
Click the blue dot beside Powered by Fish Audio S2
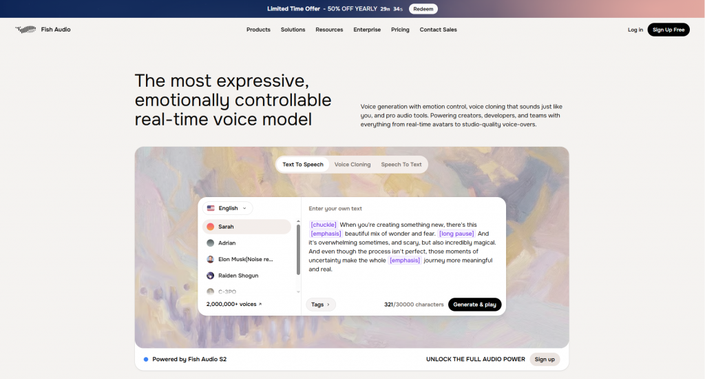click(146, 359)
